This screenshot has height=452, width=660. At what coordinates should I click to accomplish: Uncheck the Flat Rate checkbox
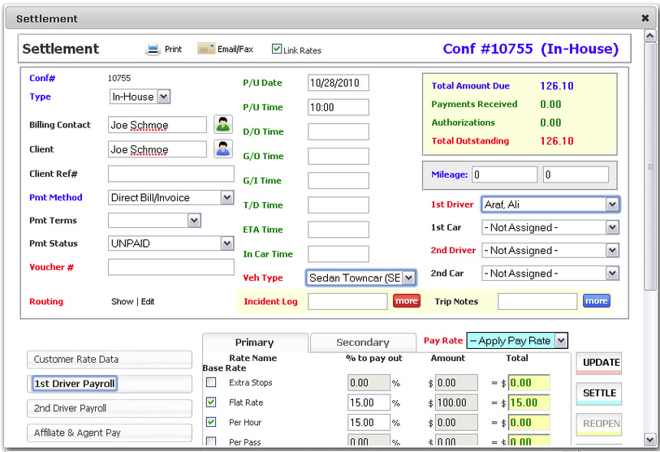click(x=211, y=402)
